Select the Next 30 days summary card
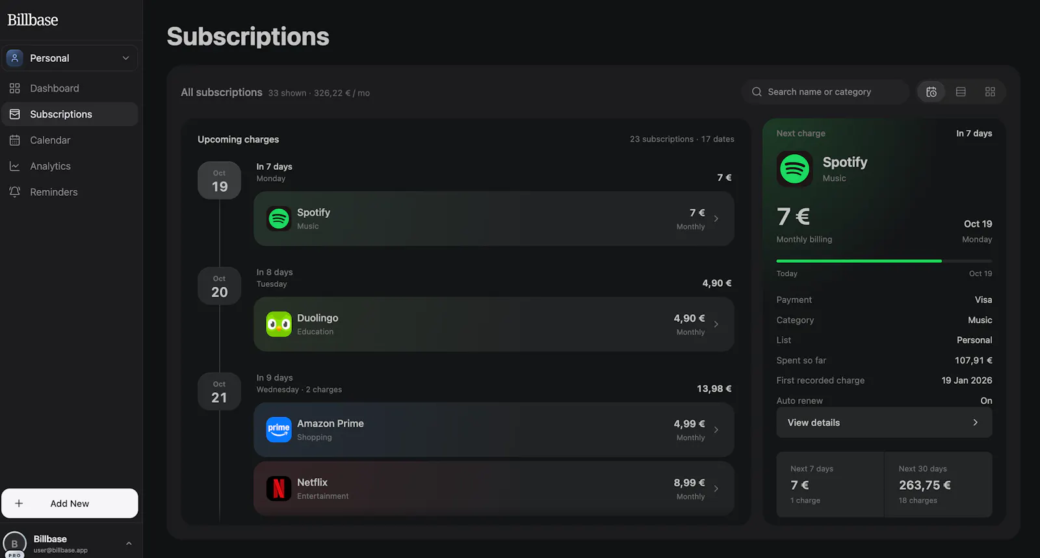This screenshot has height=558, width=1040. (939, 485)
